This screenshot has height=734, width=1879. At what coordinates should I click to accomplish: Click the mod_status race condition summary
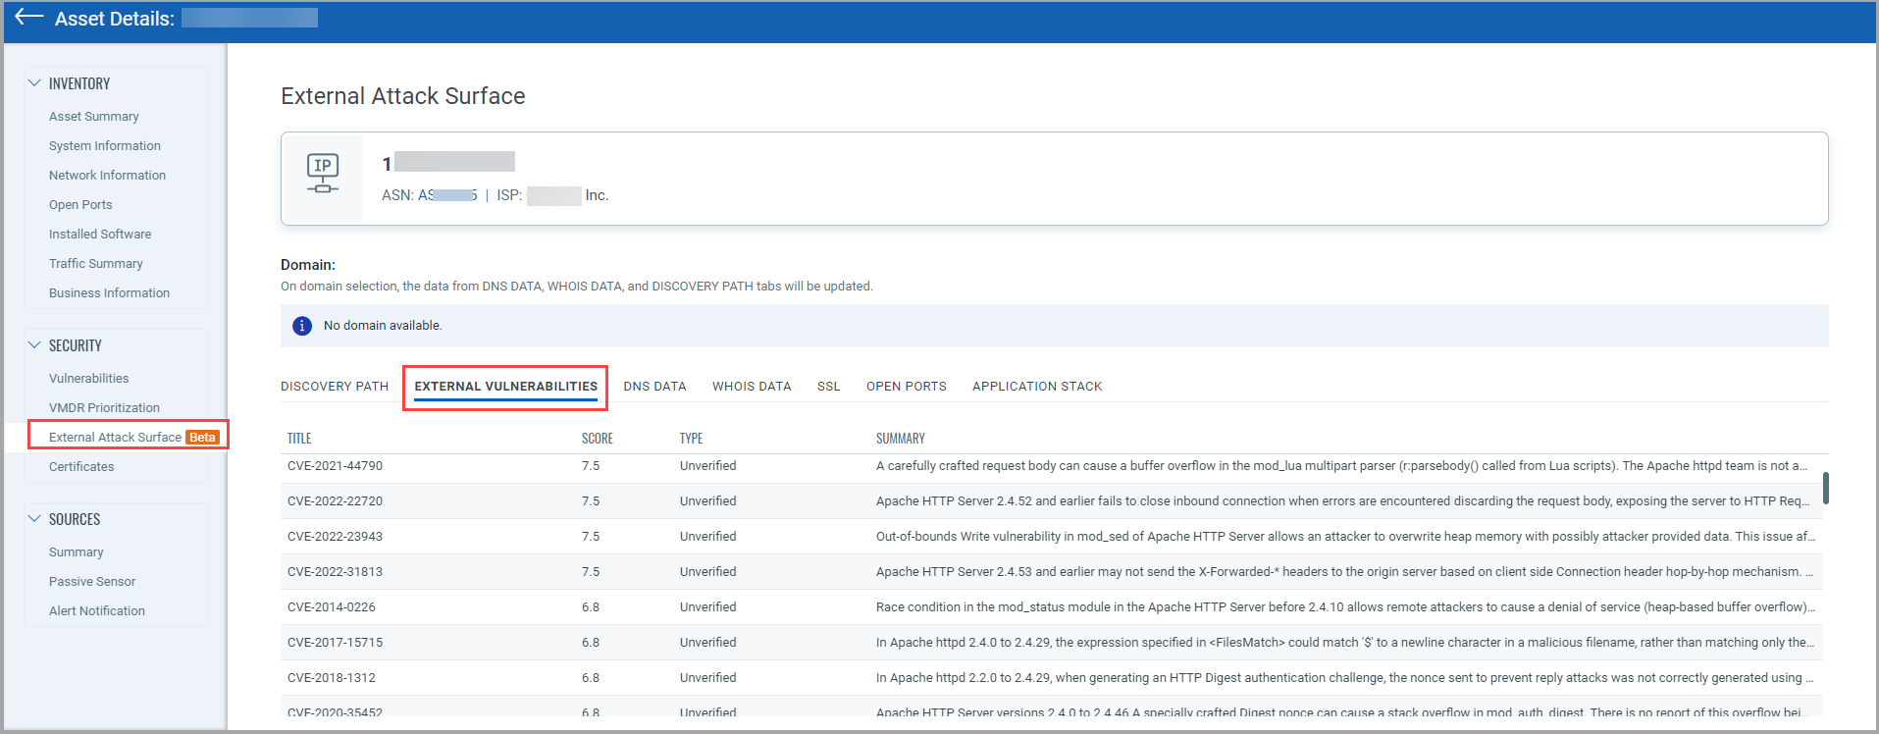pos(1345,607)
